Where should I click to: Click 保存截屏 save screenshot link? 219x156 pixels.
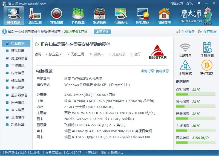(x=210, y=31)
